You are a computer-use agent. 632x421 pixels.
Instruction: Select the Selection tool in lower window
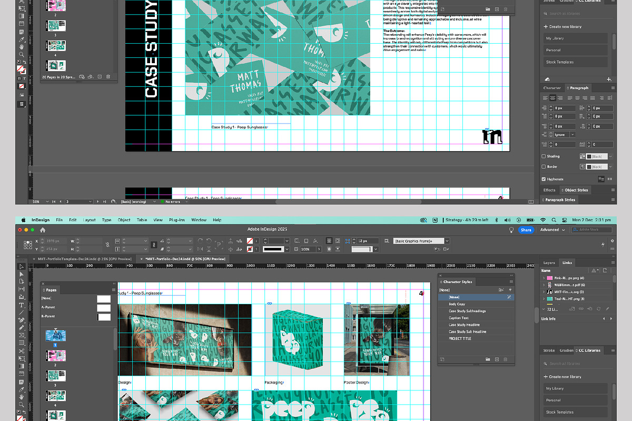click(x=22, y=266)
